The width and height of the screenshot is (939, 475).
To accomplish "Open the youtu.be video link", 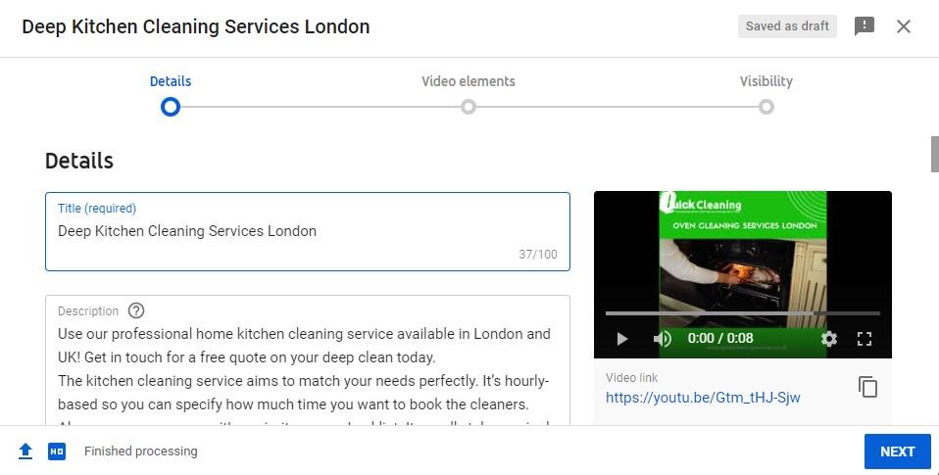I will click(x=703, y=398).
